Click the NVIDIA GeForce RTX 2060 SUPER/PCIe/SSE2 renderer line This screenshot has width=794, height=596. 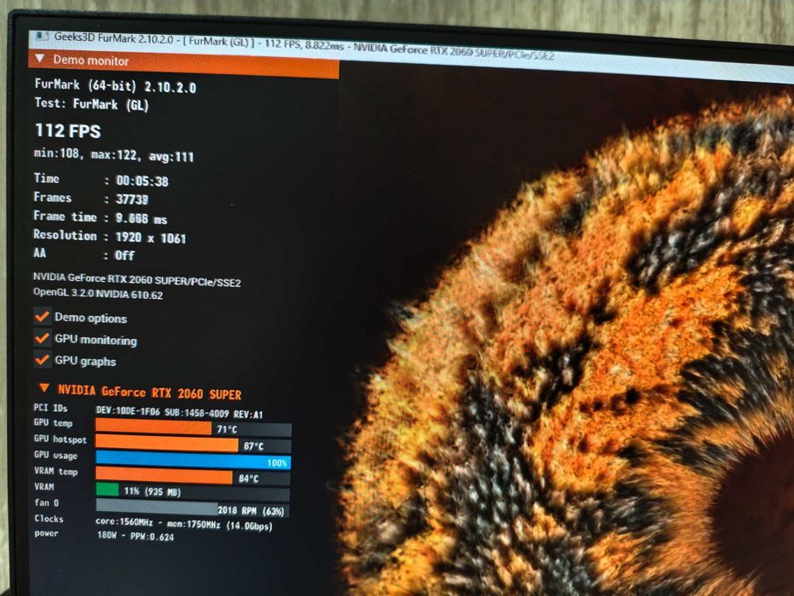tap(137, 280)
